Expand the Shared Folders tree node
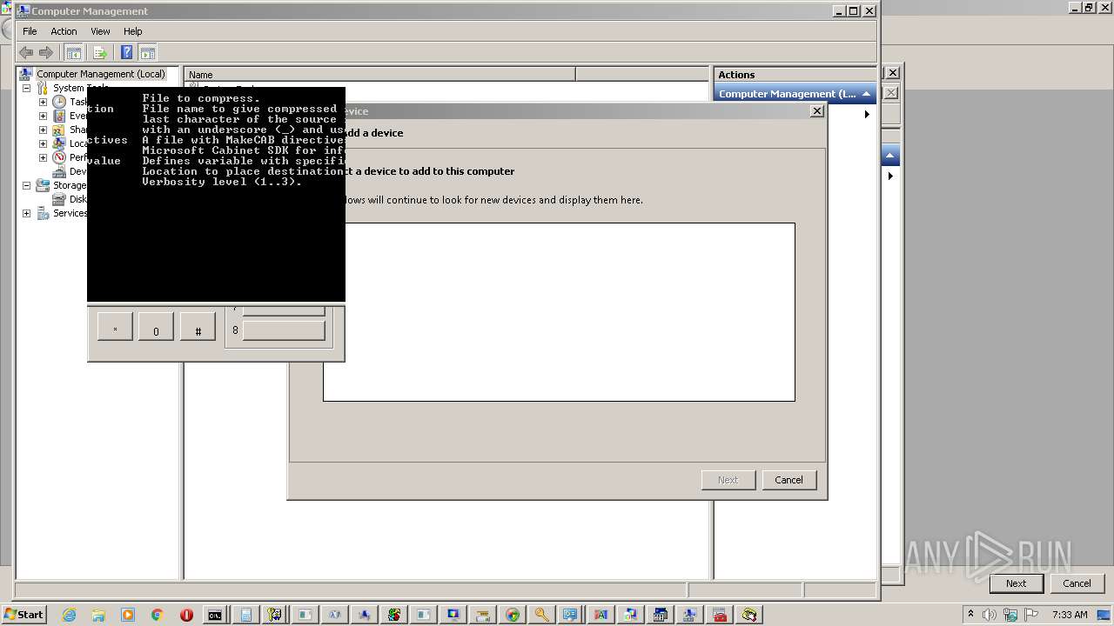 43,130
